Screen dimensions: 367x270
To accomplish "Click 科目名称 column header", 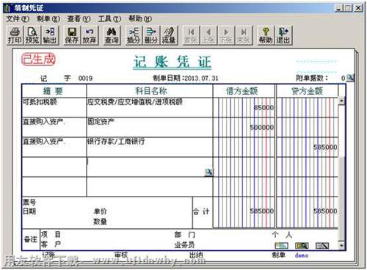I will click(x=149, y=91).
